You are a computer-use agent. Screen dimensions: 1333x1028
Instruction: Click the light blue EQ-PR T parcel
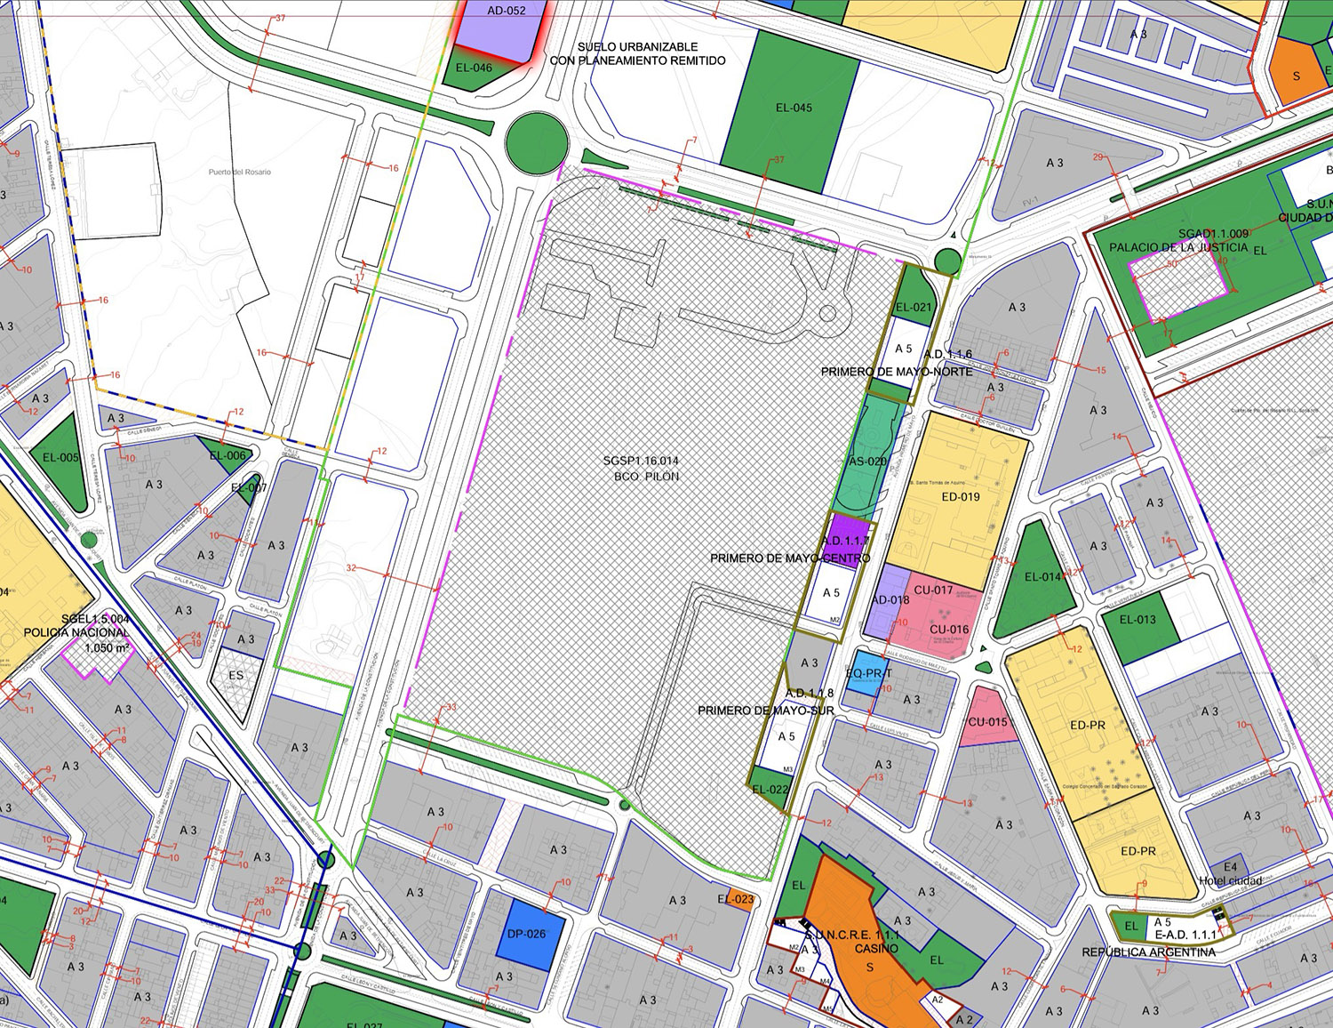point(866,673)
